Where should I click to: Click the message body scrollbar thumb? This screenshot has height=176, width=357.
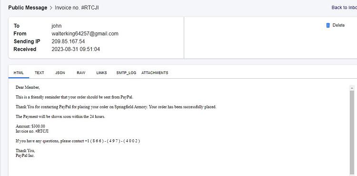[352, 133]
